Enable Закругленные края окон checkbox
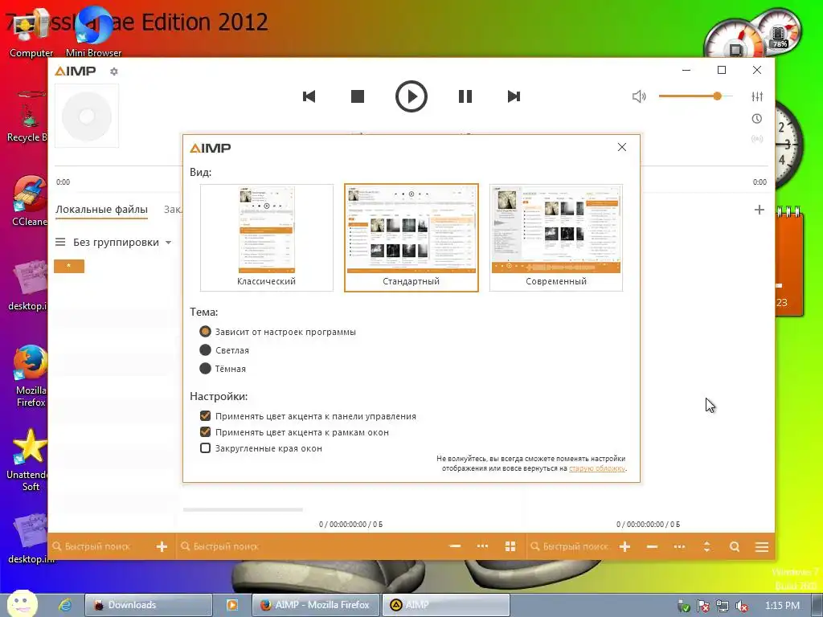This screenshot has height=617, width=823. [205, 448]
